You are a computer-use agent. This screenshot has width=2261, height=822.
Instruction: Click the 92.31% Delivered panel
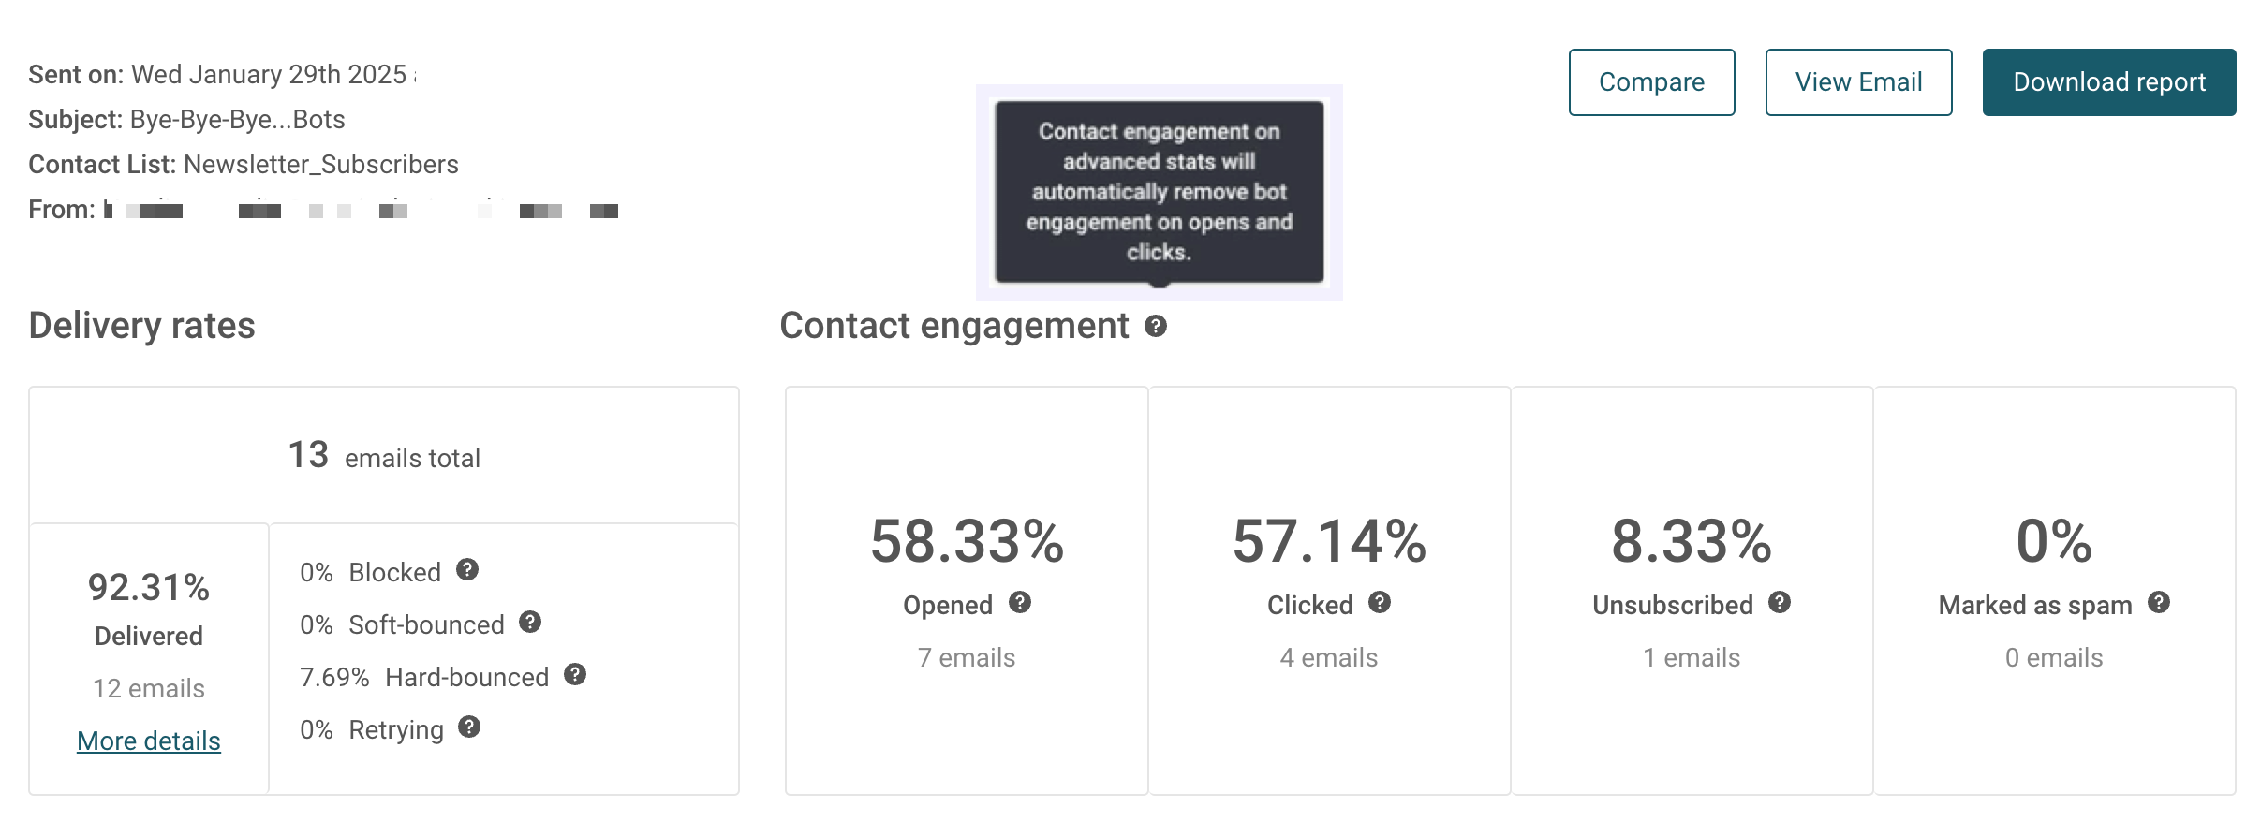tap(149, 659)
